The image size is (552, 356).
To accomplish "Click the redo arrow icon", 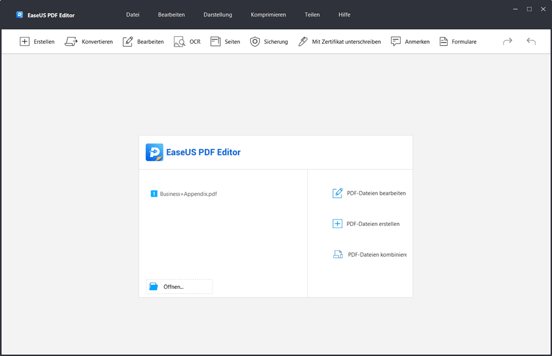I will point(507,41).
